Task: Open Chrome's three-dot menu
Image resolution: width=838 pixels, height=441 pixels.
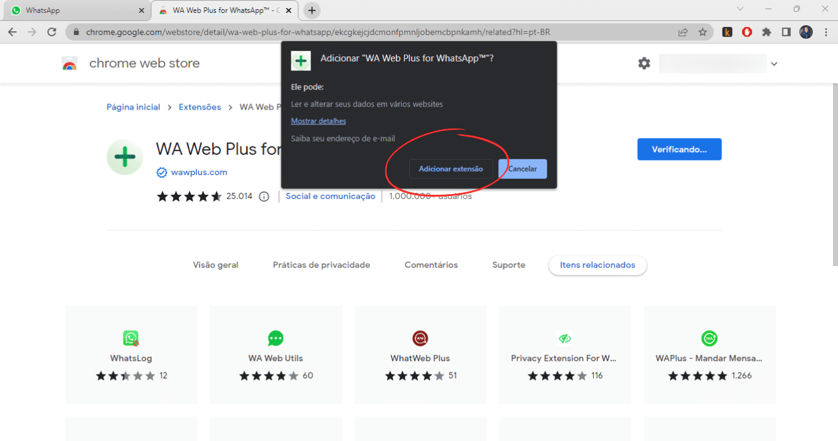Action: pos(825,32)
